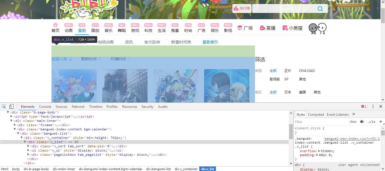Click the 首页 home icon
Image resolution: width=385 pixels, height=171 pixels.
55,25
